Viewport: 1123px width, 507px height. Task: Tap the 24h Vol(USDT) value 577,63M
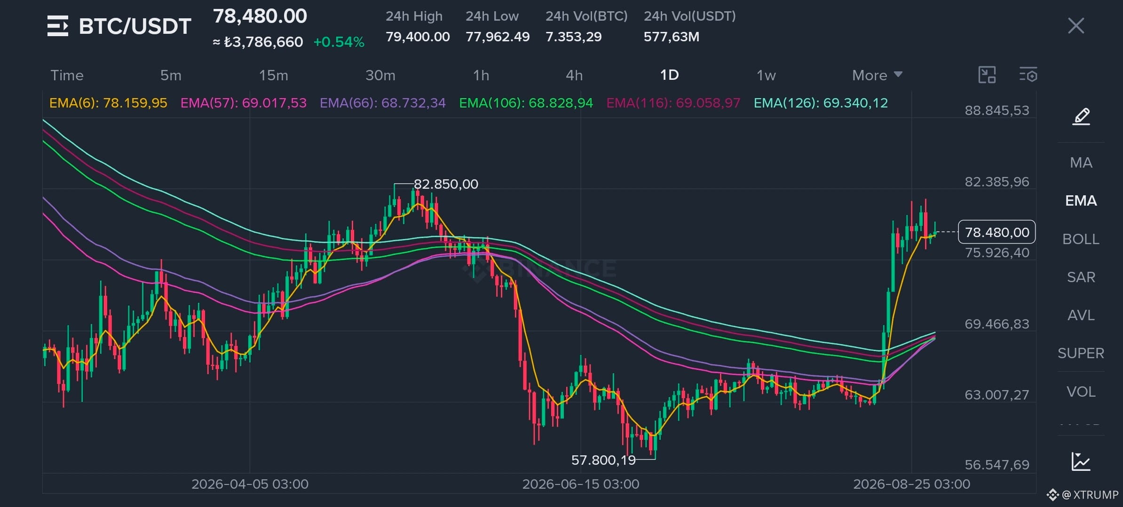(672, 37)
